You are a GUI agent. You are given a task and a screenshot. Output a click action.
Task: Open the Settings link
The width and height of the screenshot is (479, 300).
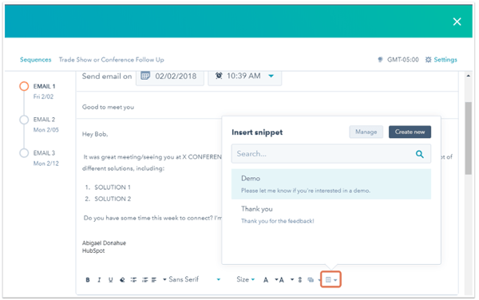(445, 60)
